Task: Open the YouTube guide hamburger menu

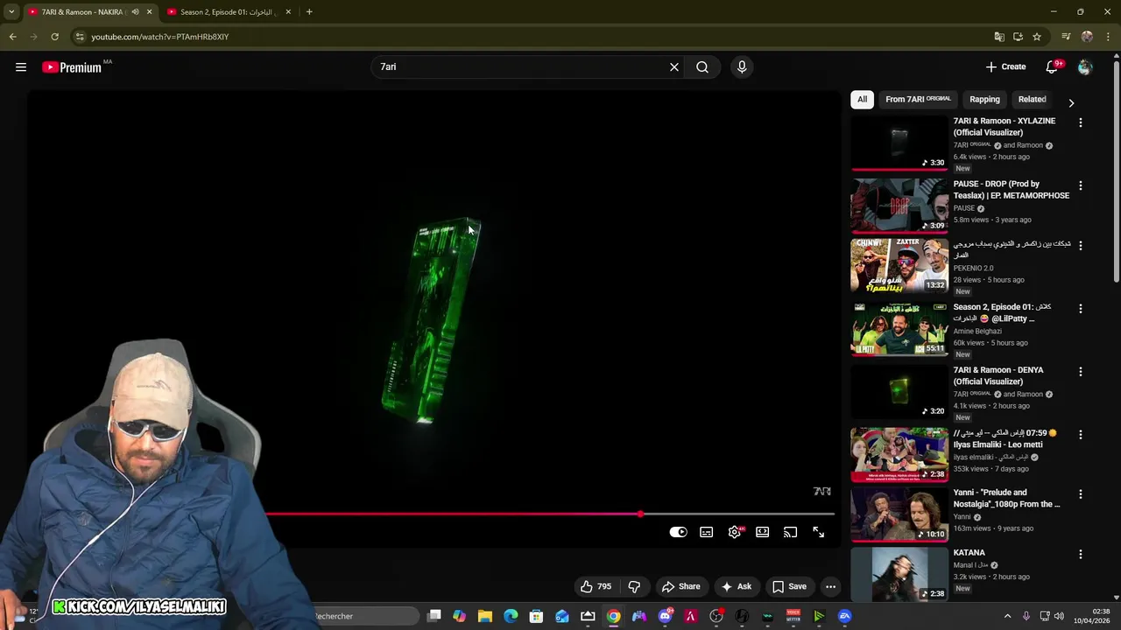Action: (x=21, y=67)
